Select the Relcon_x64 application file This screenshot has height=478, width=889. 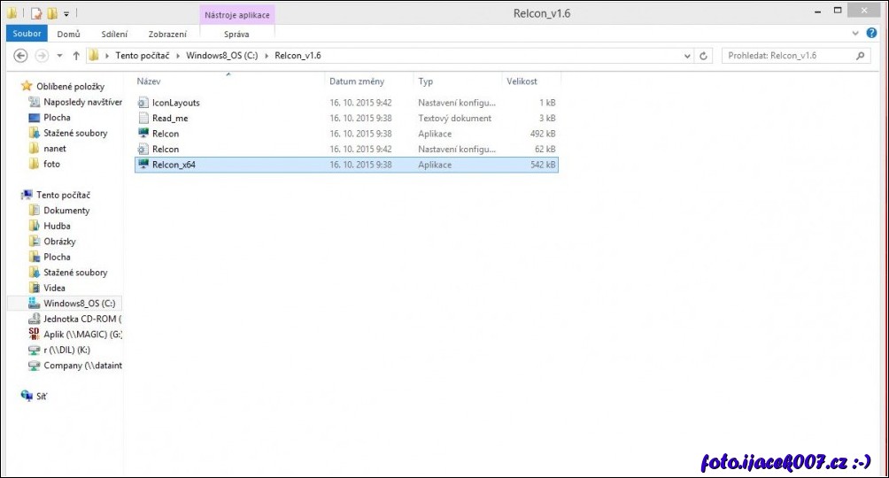pos(174,165)
